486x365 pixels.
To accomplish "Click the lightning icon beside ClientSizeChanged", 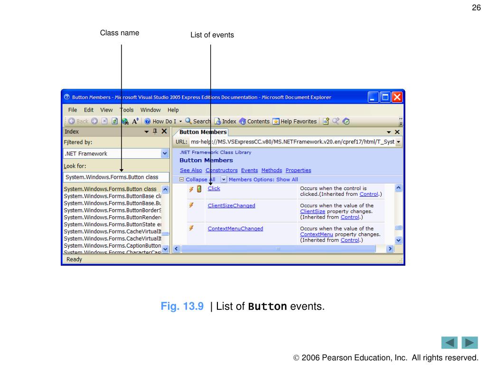I will tap(191, 205).
